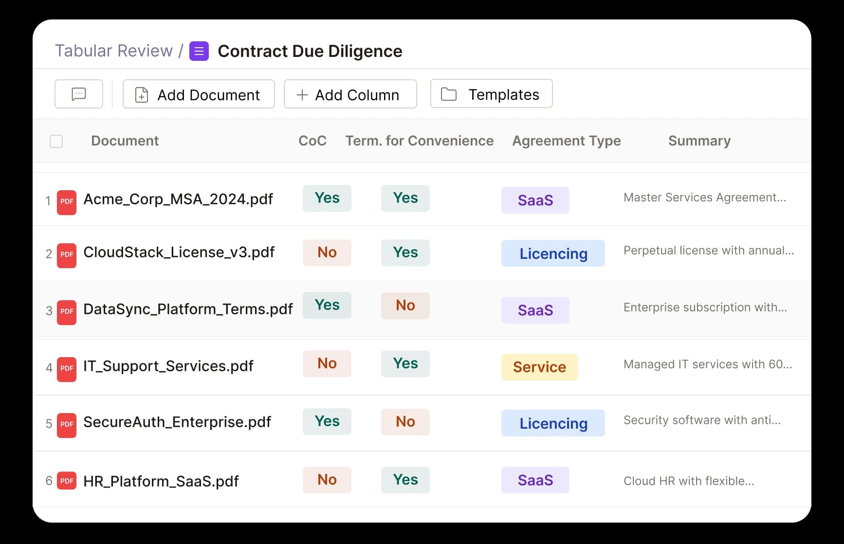Click PDF icon for SecureAuth_Enterprise.pdf
844x544 pixels.
[x=67, y=425]
